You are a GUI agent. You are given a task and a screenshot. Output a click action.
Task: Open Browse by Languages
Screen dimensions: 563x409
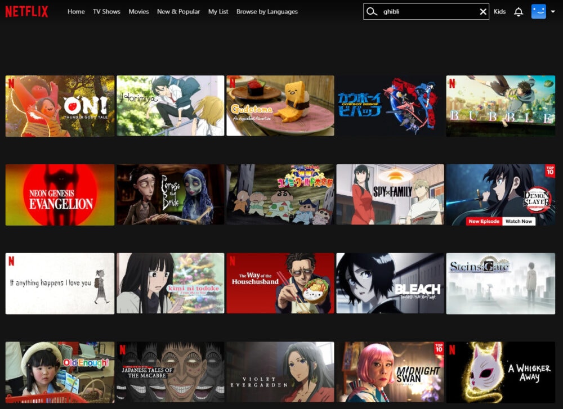pos(267,11)
